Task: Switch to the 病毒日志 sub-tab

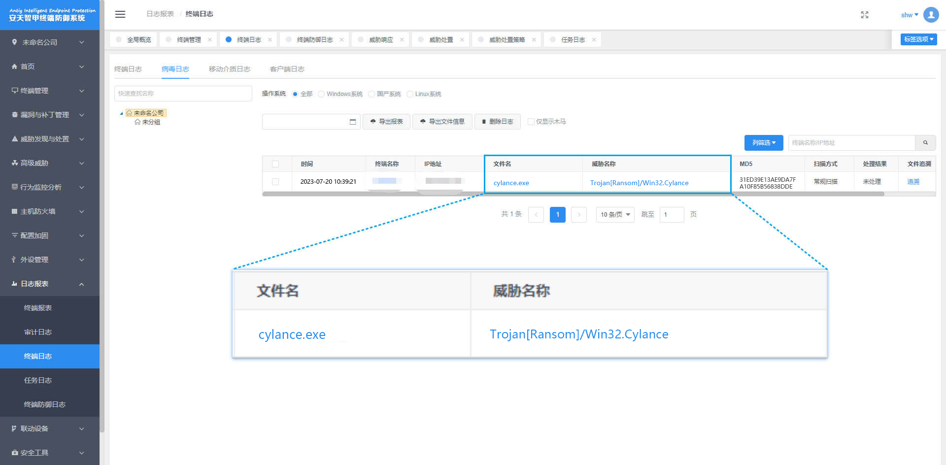Action: [175, 69]
